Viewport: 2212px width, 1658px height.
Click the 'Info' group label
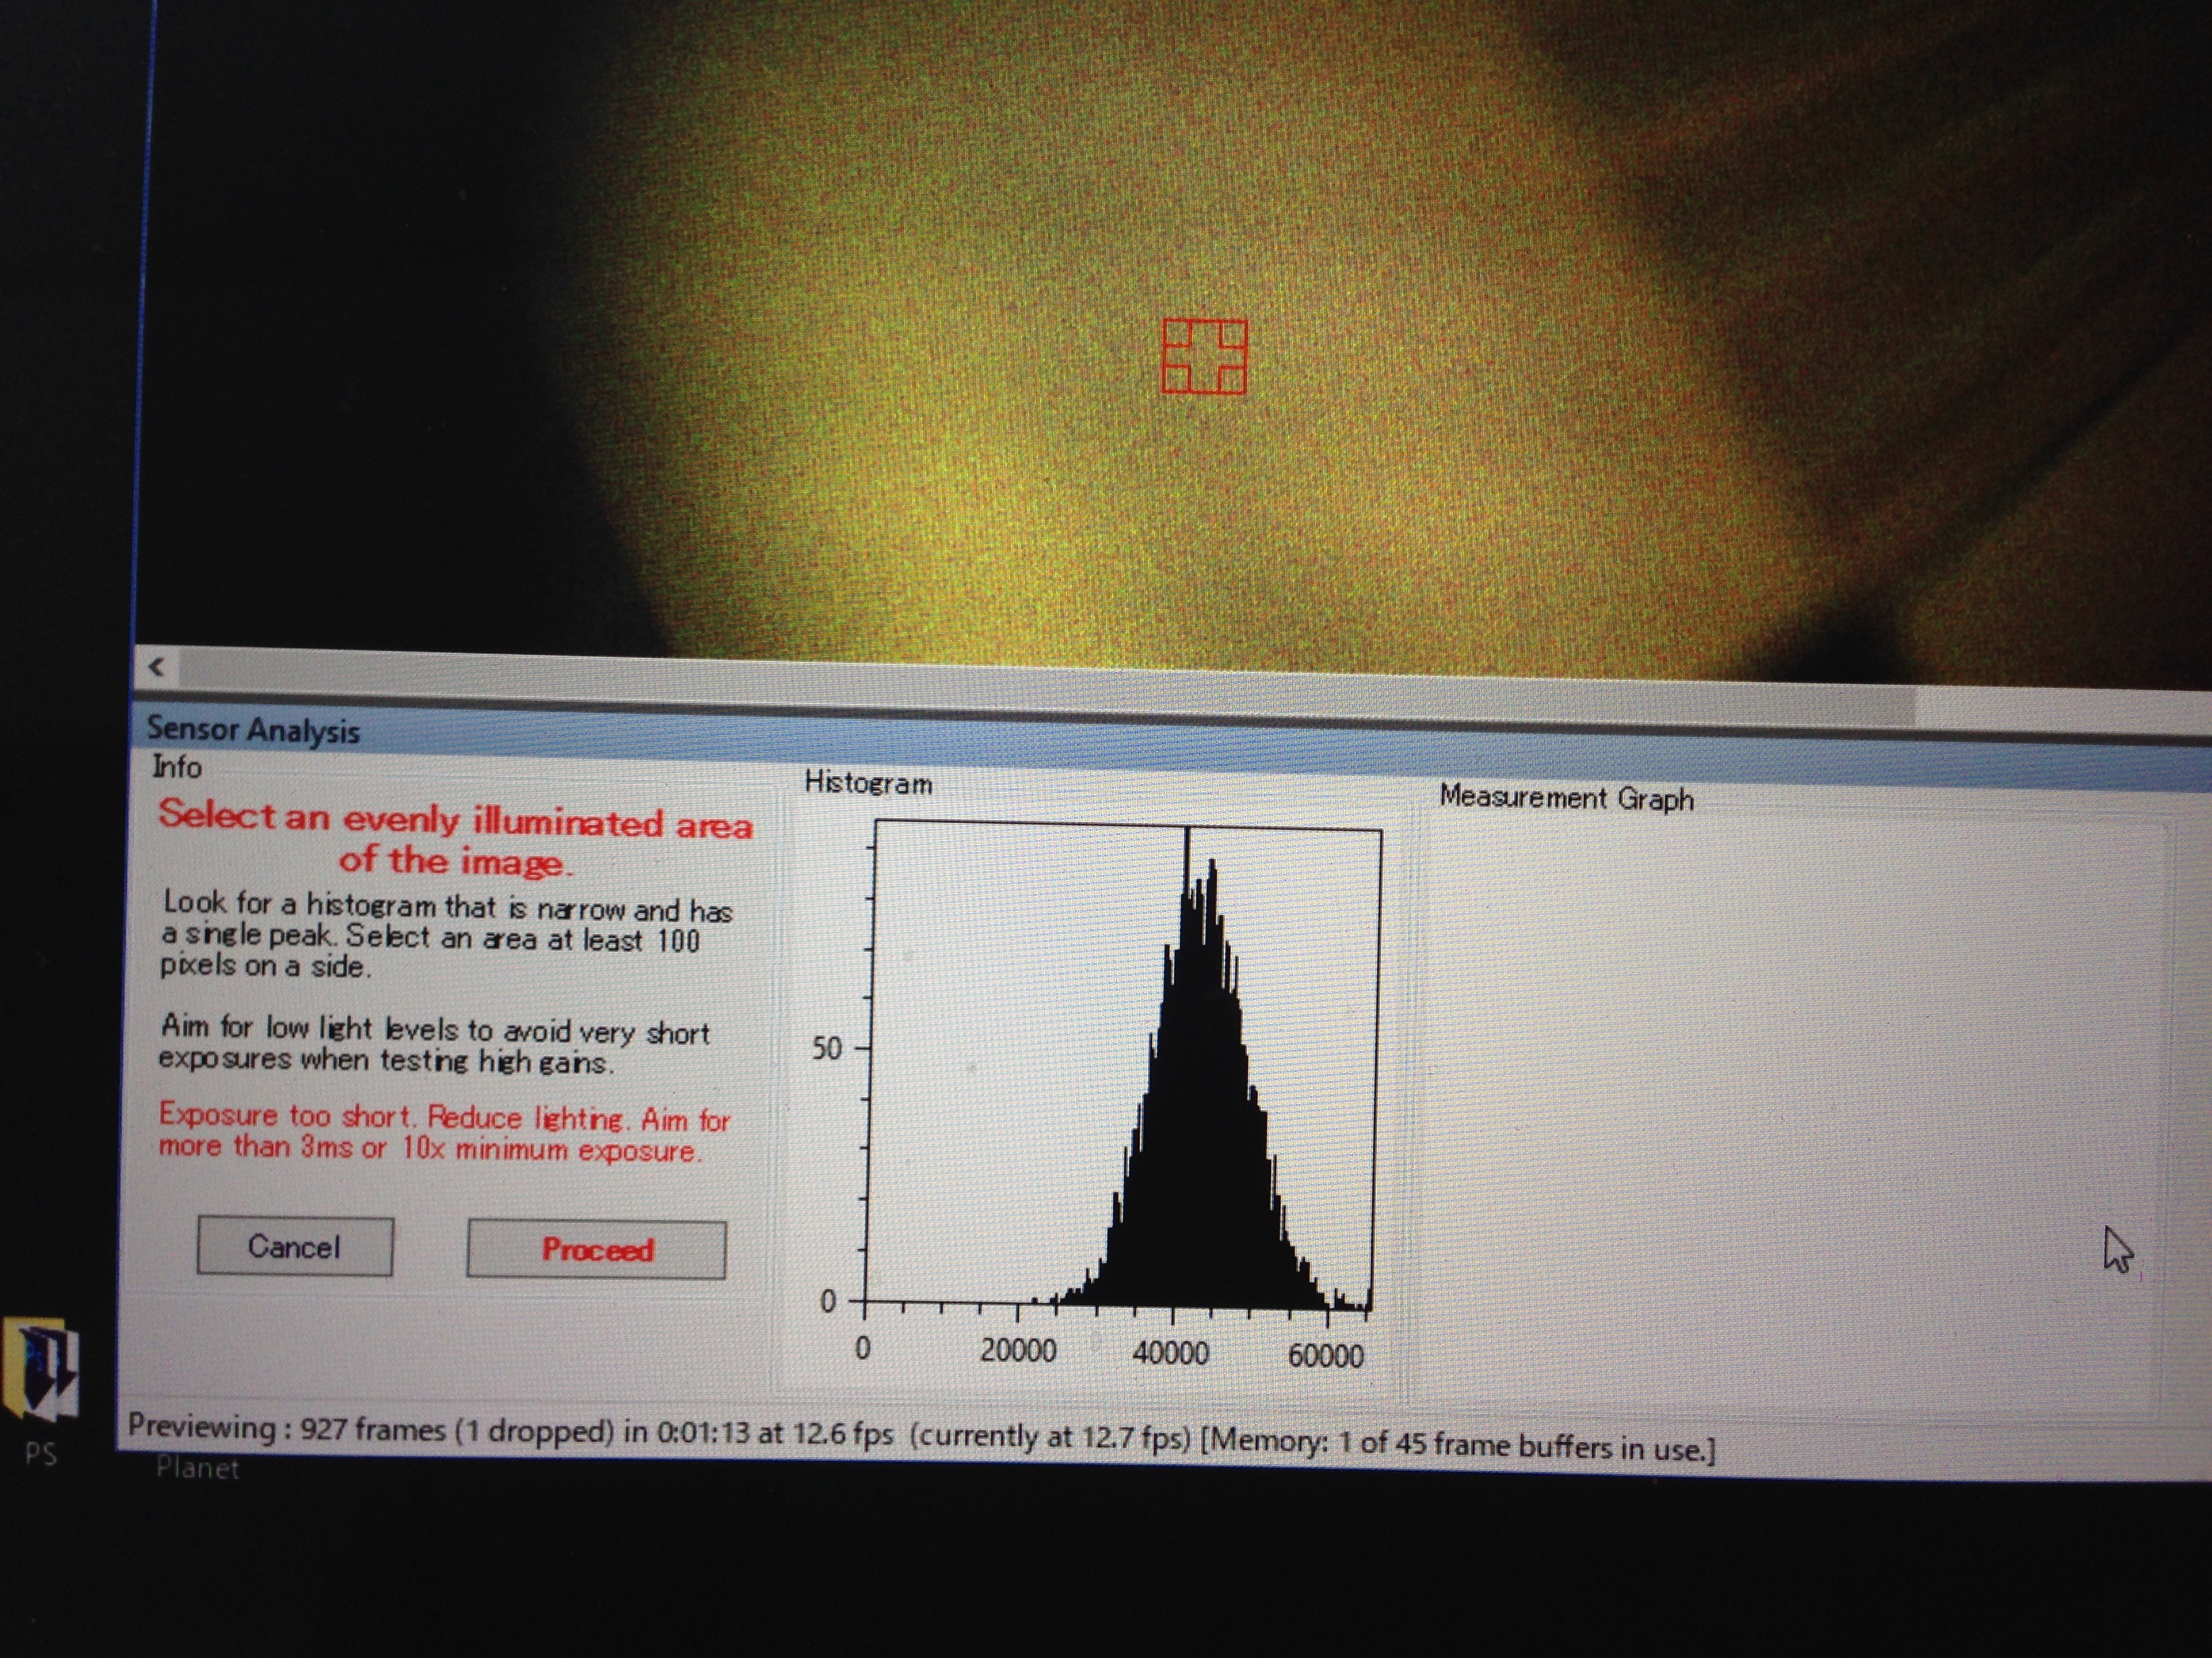(177, 767)
